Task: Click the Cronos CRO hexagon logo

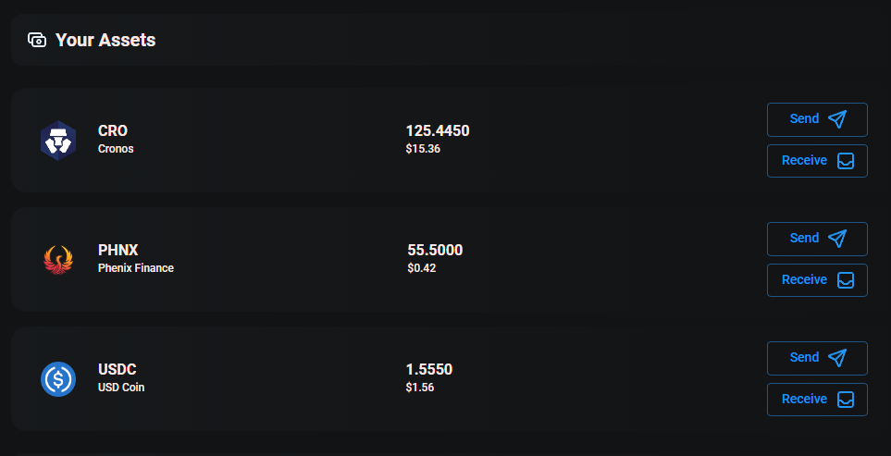Action: [58, 141]
